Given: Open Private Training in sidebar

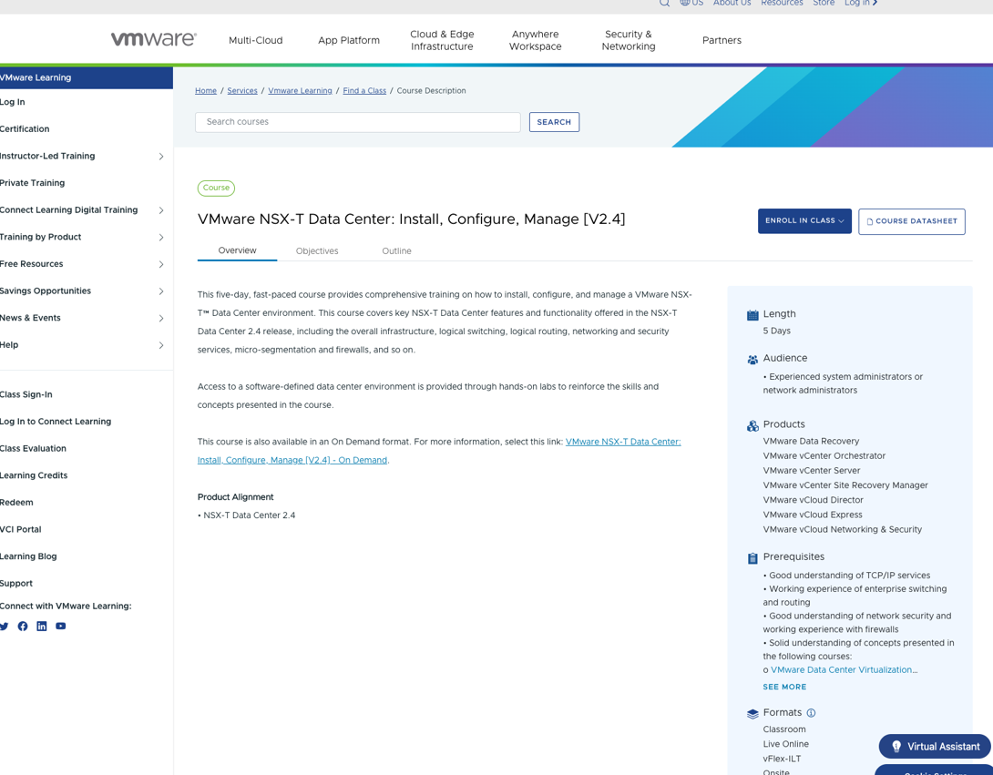Looking at the screenshot, I should pyautogui.click(x=32, y=183).
